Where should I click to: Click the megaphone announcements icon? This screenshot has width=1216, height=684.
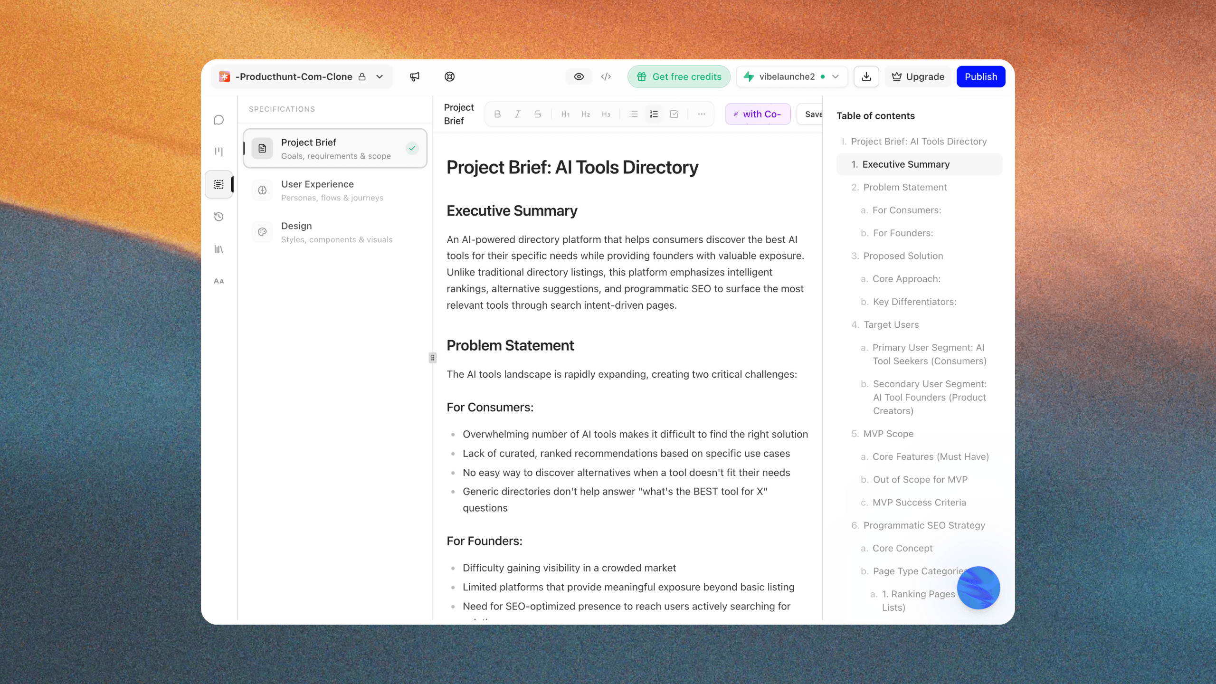(x=415, y=76)
